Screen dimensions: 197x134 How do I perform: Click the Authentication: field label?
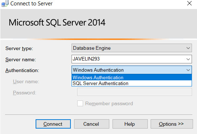(22, 70)
